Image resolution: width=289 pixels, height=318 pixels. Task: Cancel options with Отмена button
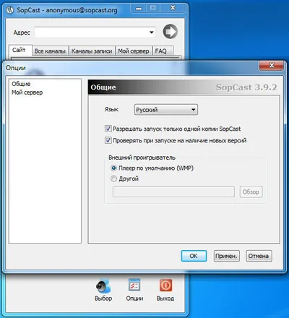click(259, 256)
